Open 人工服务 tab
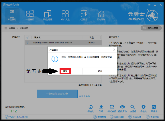Screen dimensions: 165x121 point(83,15)
